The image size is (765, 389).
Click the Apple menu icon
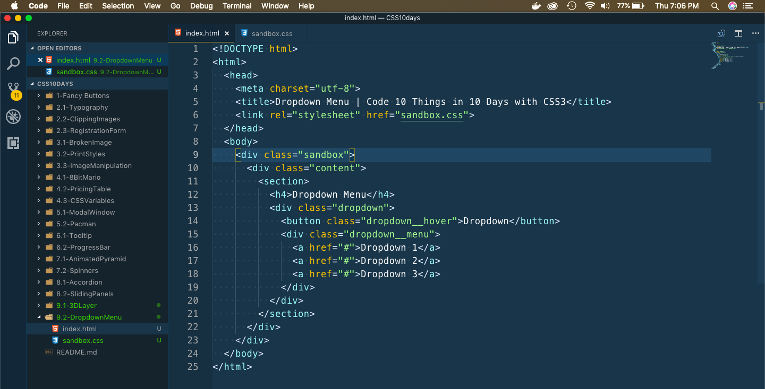(14, 6)
